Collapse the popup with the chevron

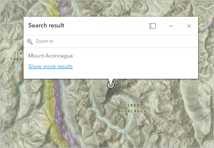point(171,26)
